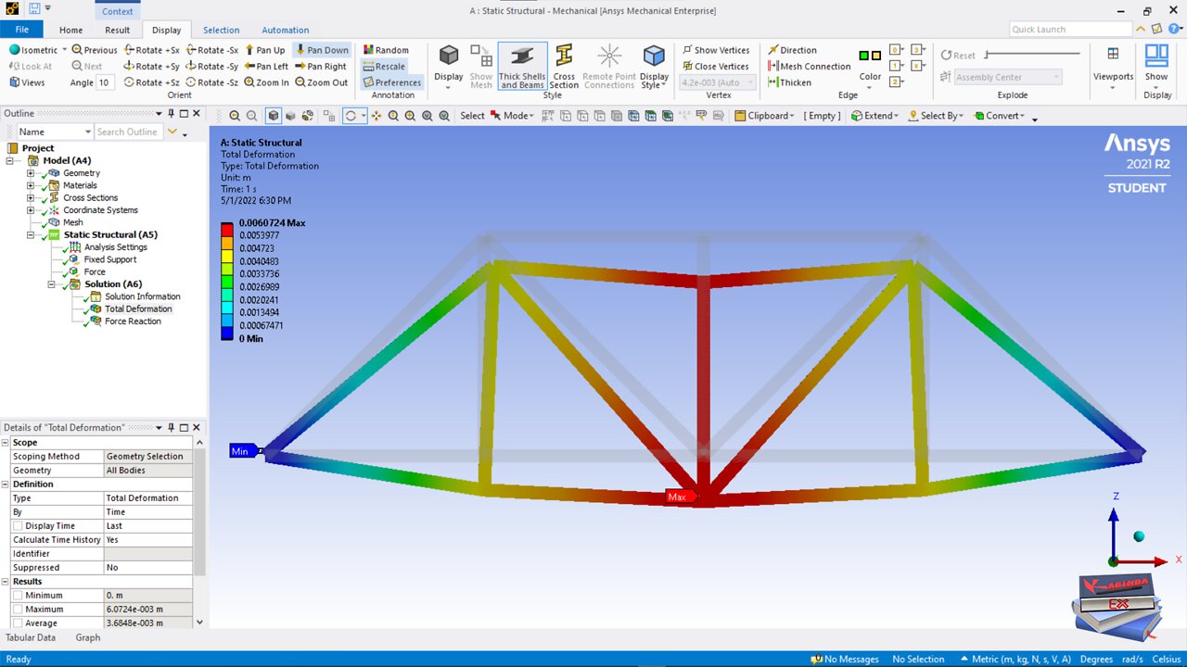1187x667 pixels.
Task: Open the Extend dropdown button
Action: [876, 116]
